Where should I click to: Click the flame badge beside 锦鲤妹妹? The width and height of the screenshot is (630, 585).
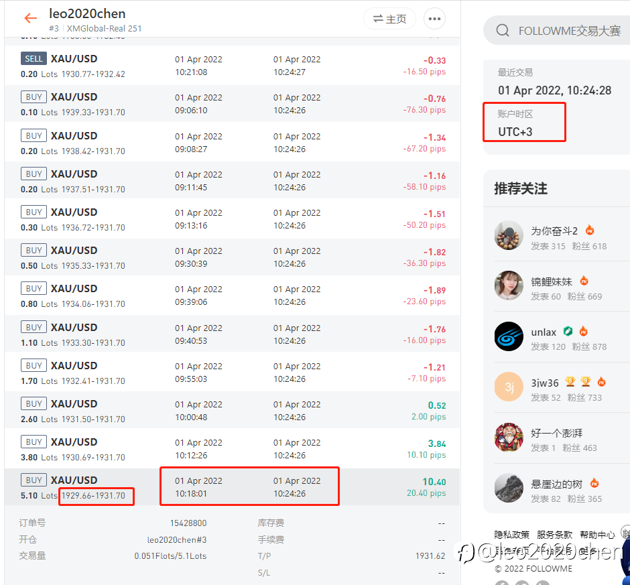[584, 281]
